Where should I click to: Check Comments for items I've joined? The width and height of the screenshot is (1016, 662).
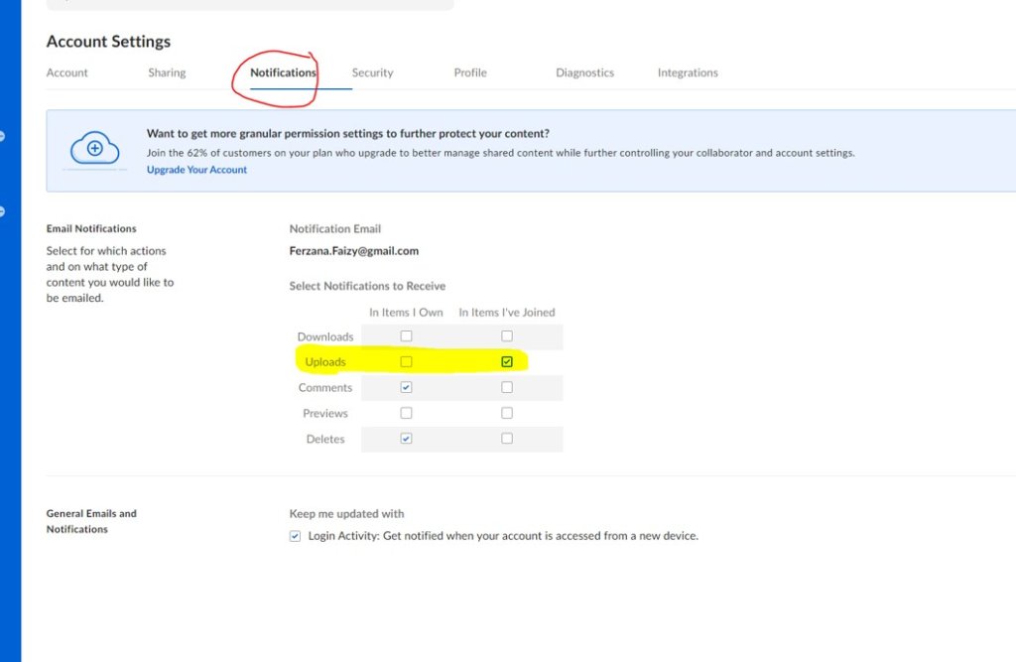[x=507, y=388]
